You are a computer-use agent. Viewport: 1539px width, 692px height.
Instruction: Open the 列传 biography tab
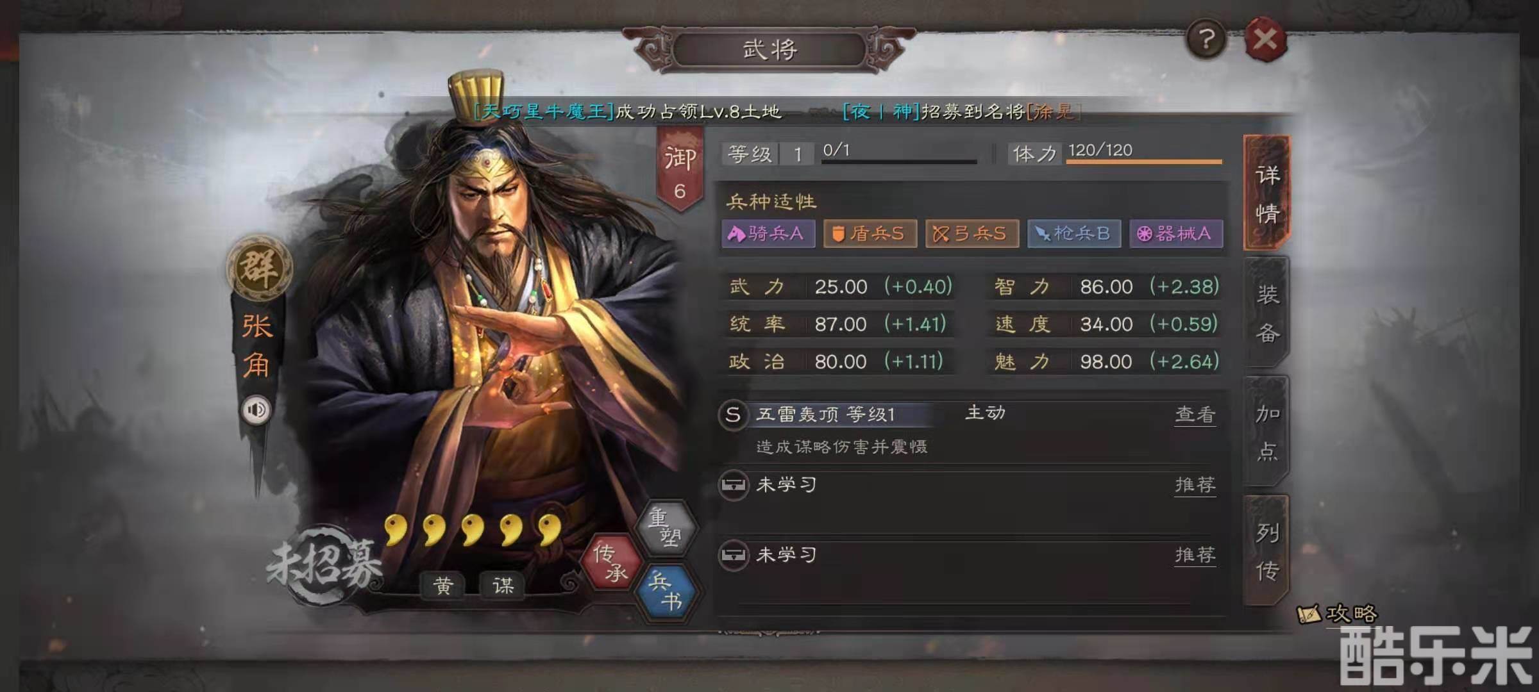pyautogui.click(x=1266, y=550)
